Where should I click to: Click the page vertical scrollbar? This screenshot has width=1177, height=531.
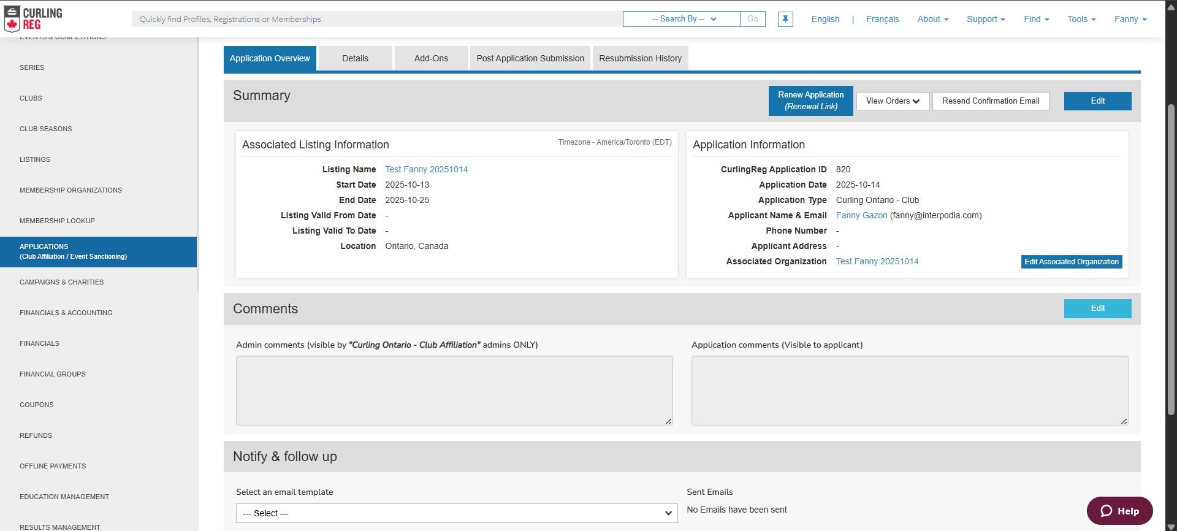click(1171, 258)
